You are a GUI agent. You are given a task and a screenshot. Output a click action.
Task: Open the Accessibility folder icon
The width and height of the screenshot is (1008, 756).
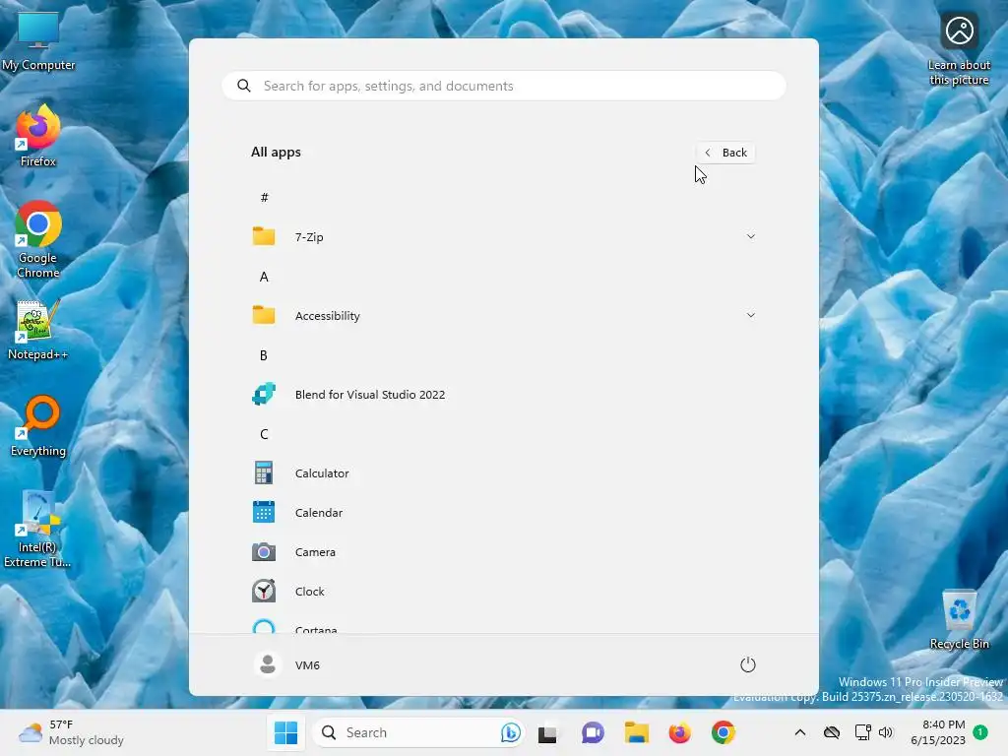264,315
